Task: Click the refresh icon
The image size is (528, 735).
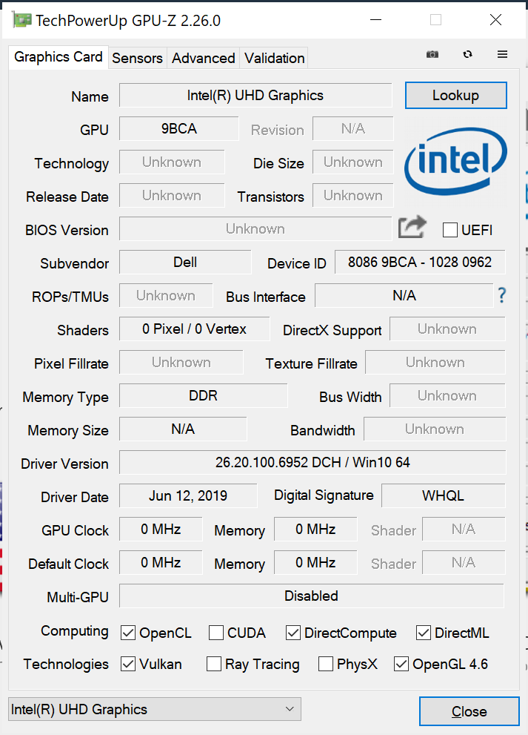Action: coord(467,55)
